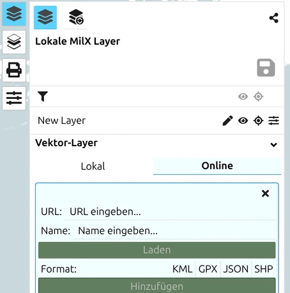Open New Layer settings sliders
290x293 pixels.
[x=273, y=121]
